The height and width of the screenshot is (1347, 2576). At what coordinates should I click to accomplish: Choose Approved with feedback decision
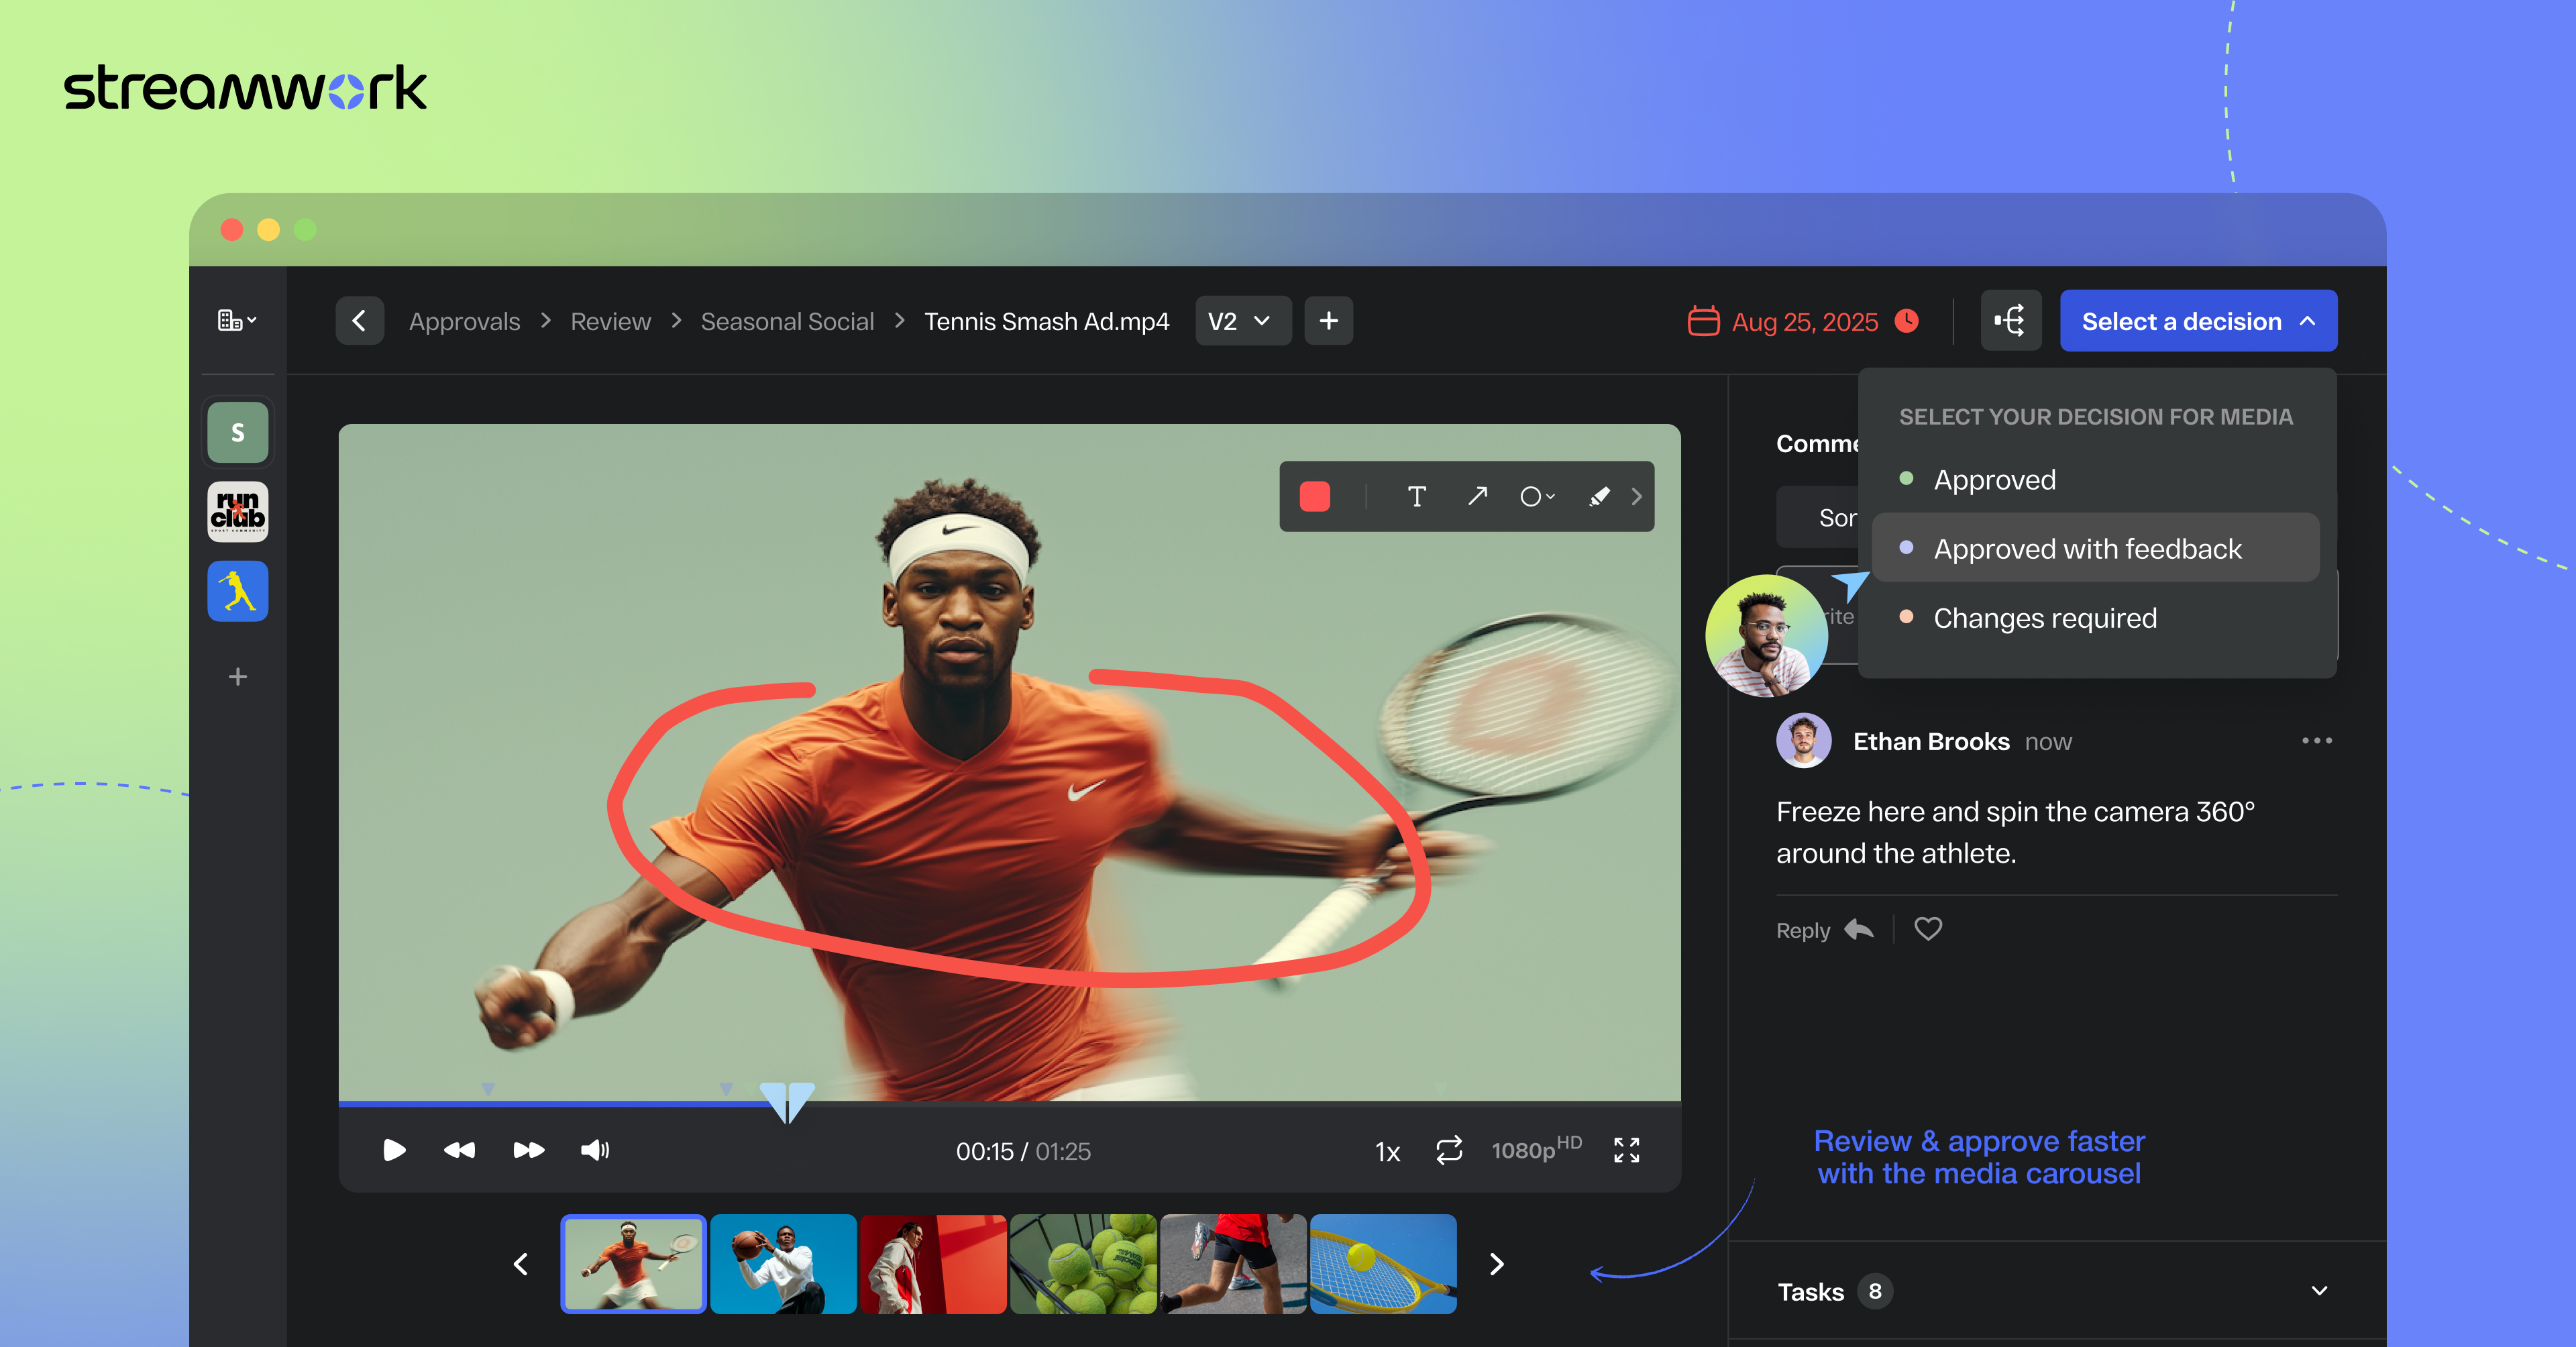click(2087, 548)
